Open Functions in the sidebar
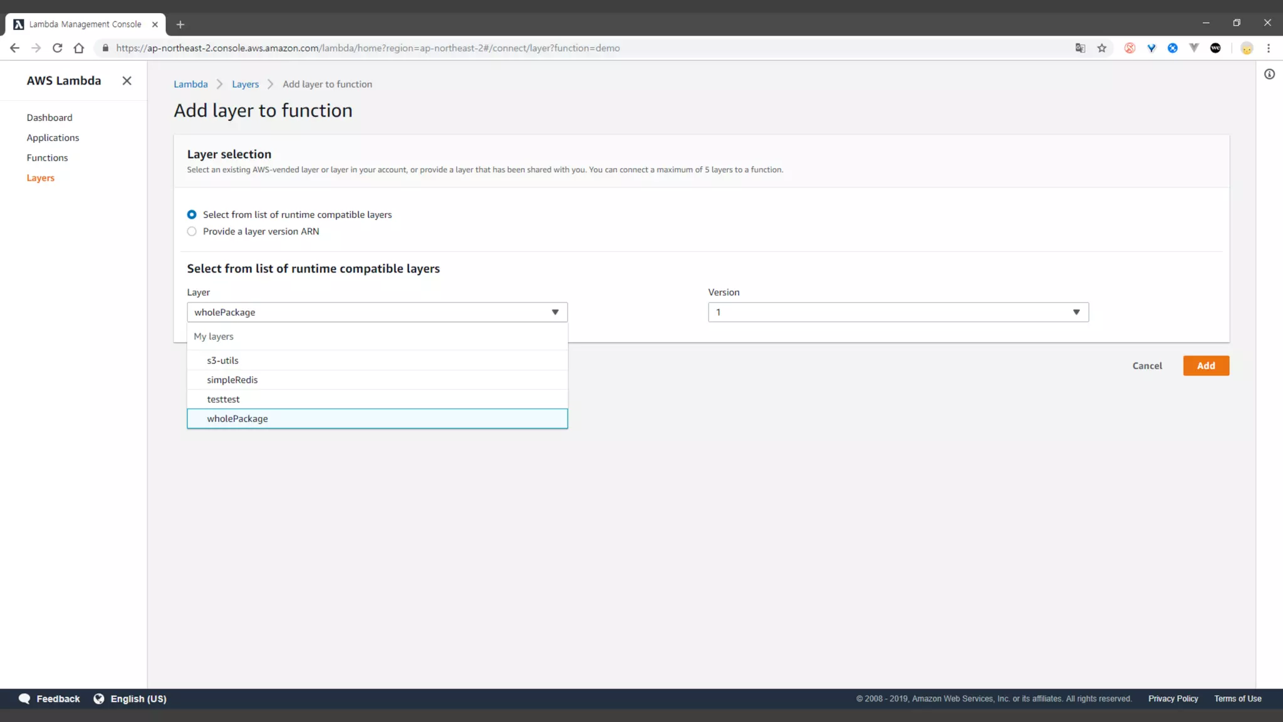Viewport: 1283px width, 722px height. point(47,158)
